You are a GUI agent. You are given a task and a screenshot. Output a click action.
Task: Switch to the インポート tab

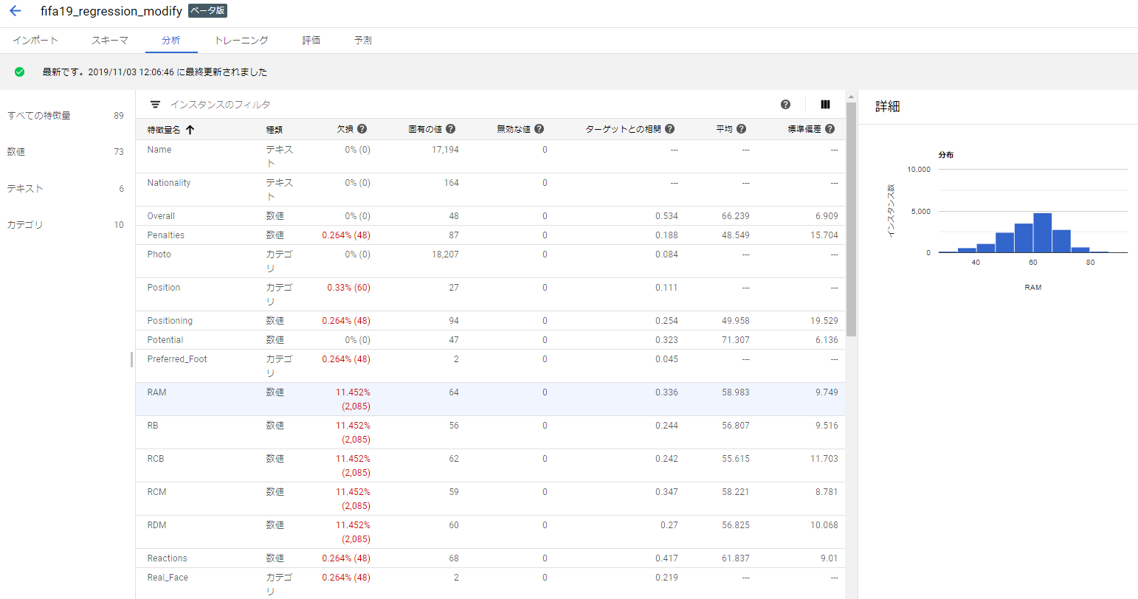pos(35,41)
